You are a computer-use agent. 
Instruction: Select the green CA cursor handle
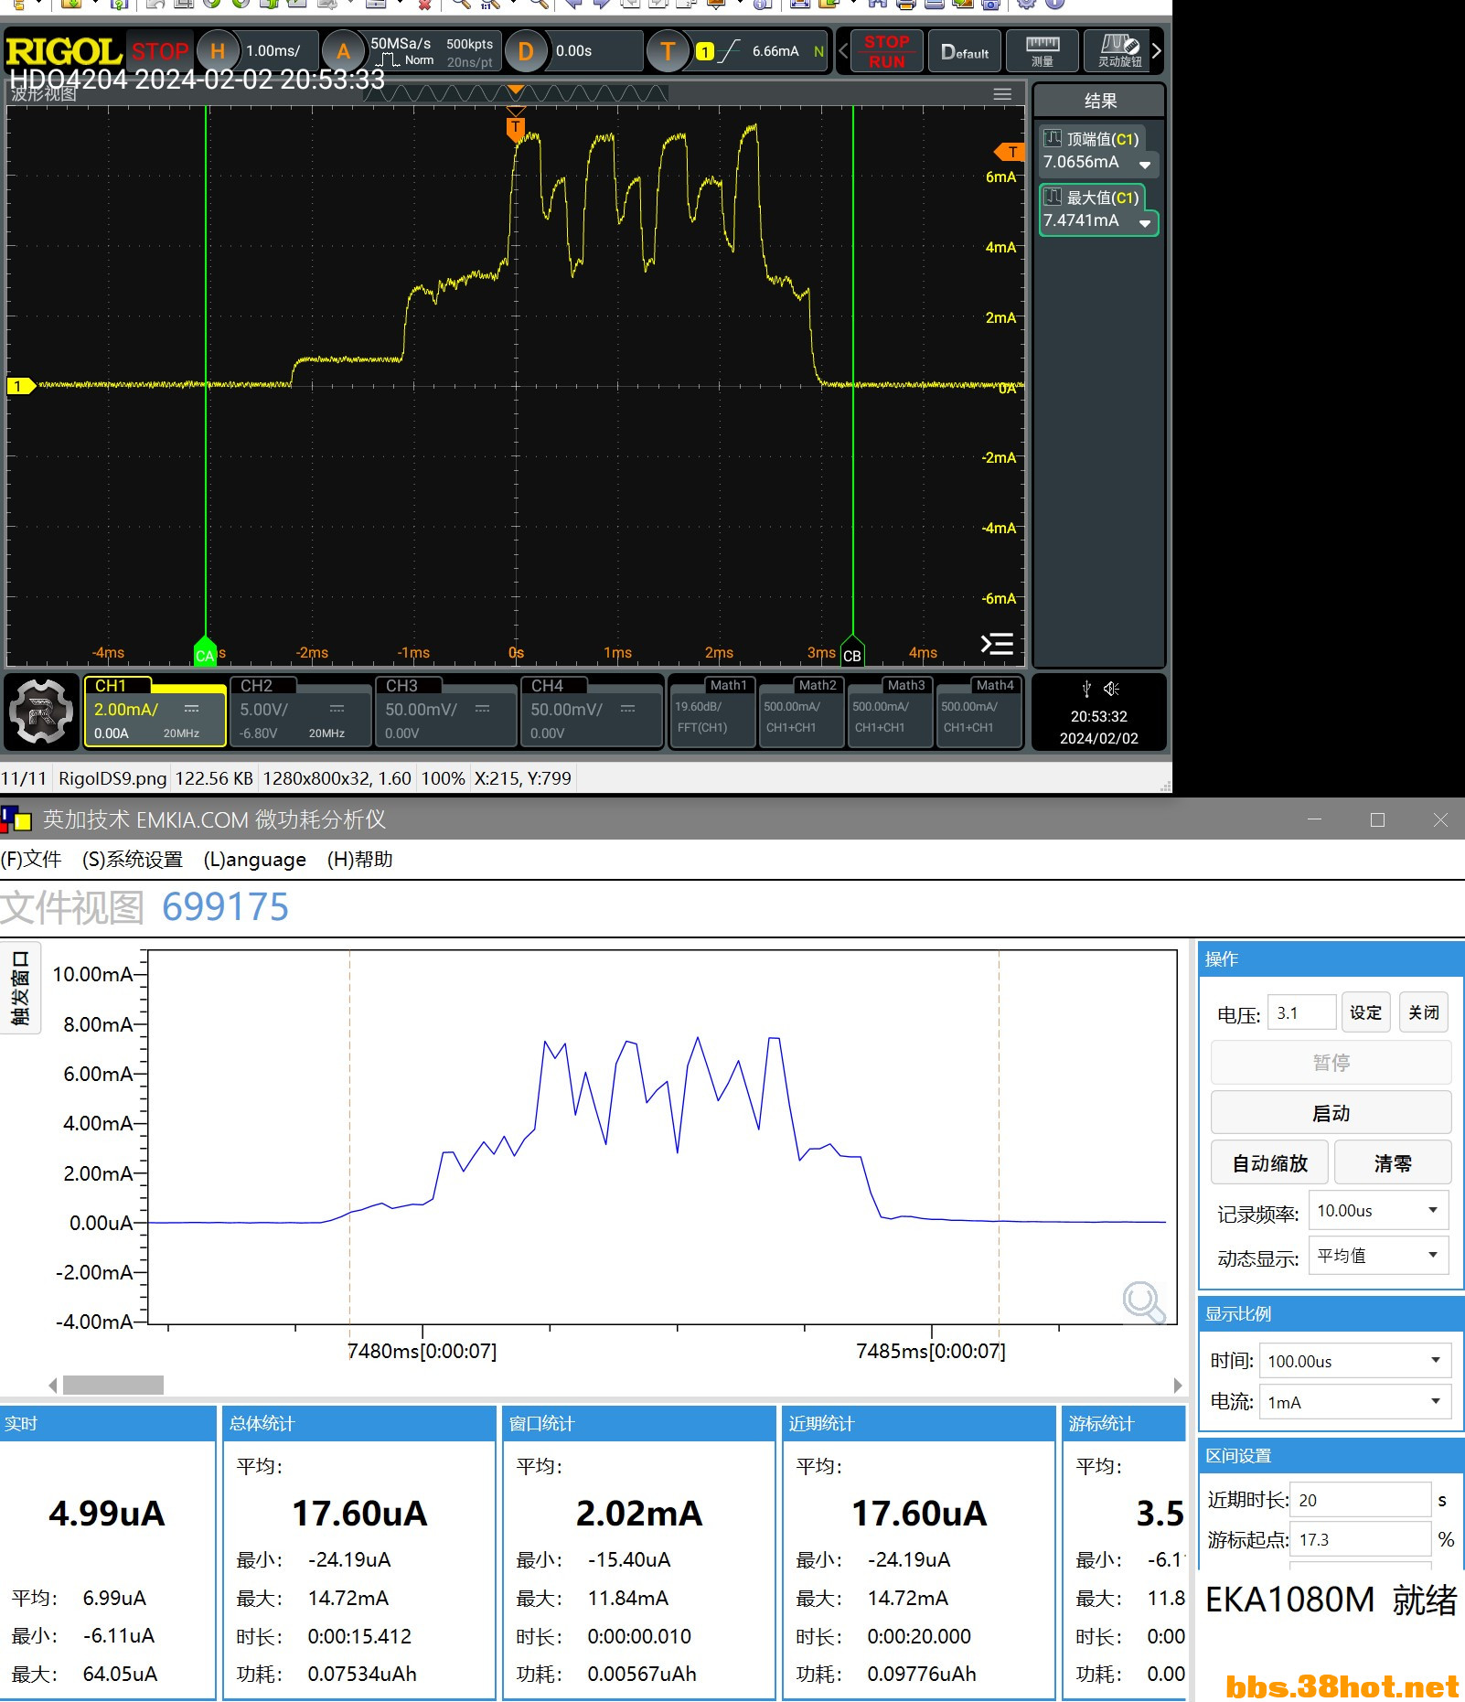[x=206, y=652]
